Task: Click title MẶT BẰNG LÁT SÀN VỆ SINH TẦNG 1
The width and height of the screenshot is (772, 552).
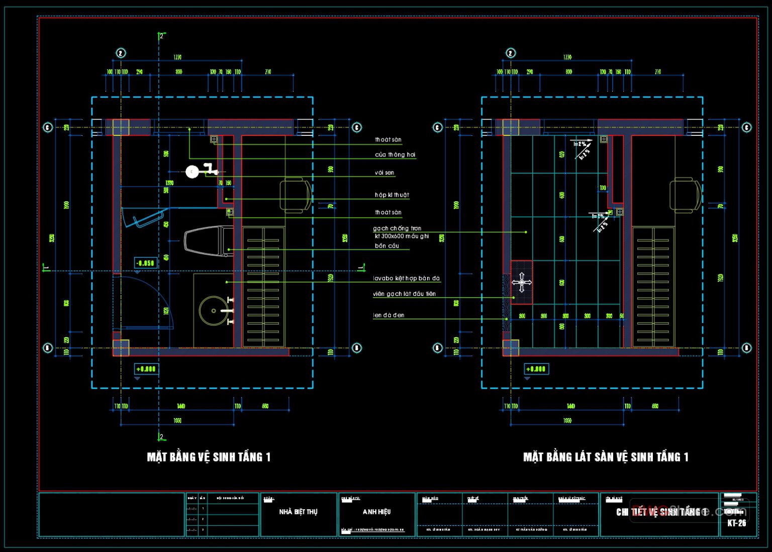Action: pos(605,457)
